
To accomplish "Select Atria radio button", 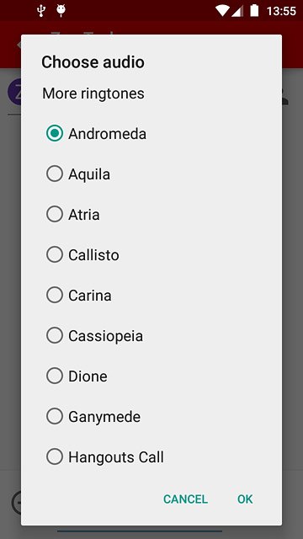I will (55, 214).
